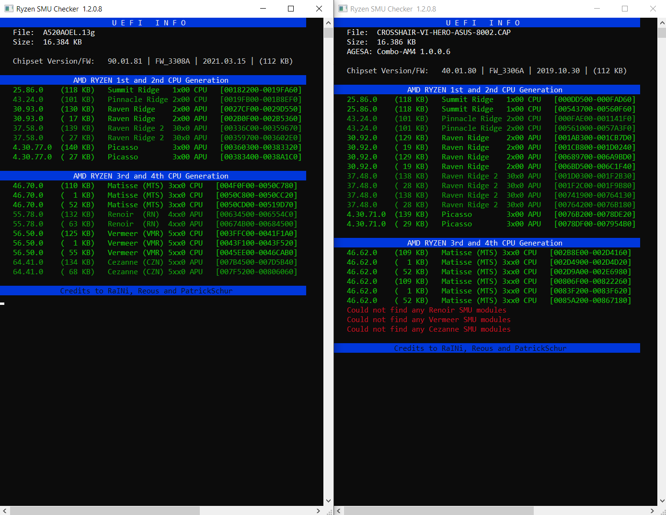Maximize the right Ryzen SMU Checker window
Image resolution: width=666 pixels, height=515 pixels.
pos(625,9)
